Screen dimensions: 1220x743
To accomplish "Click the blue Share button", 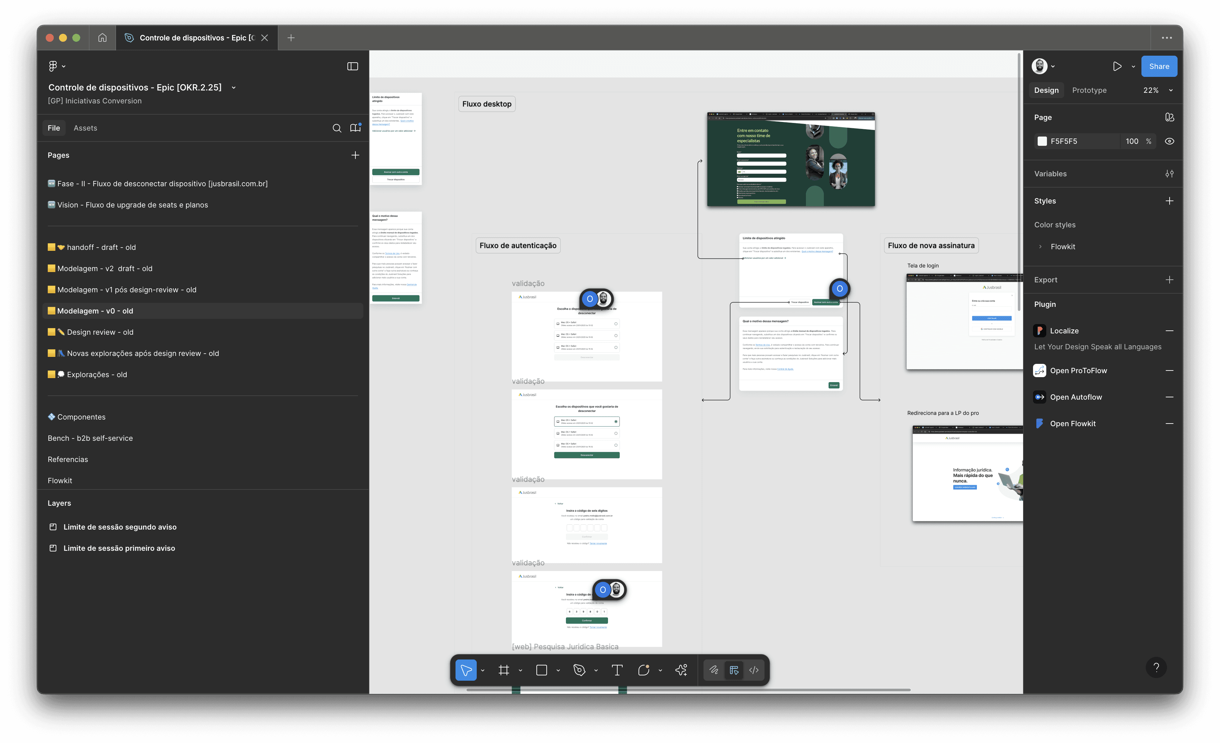I will (1159, 66).
